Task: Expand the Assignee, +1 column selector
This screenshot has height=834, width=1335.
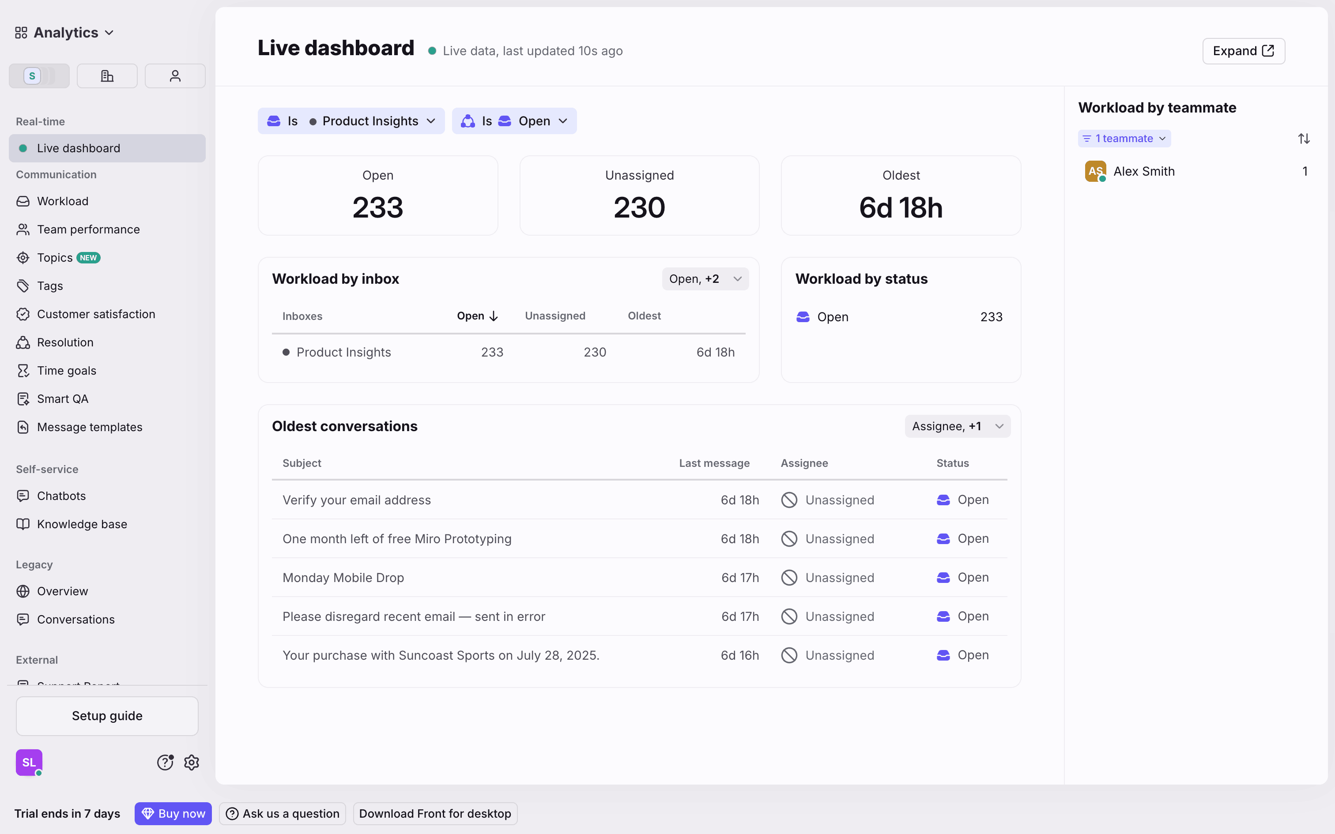Action: 958,426
